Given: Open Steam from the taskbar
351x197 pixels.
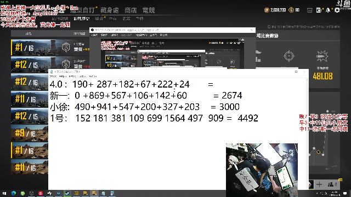Looking at the screenshot, I should pyautogui.click(x=67, y=193).
